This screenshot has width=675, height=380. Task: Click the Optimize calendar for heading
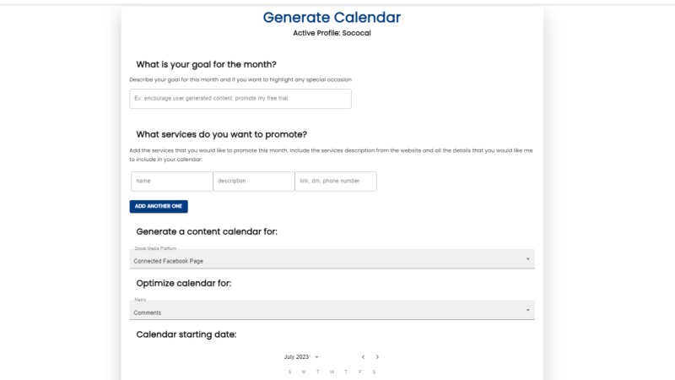point(184,284)
